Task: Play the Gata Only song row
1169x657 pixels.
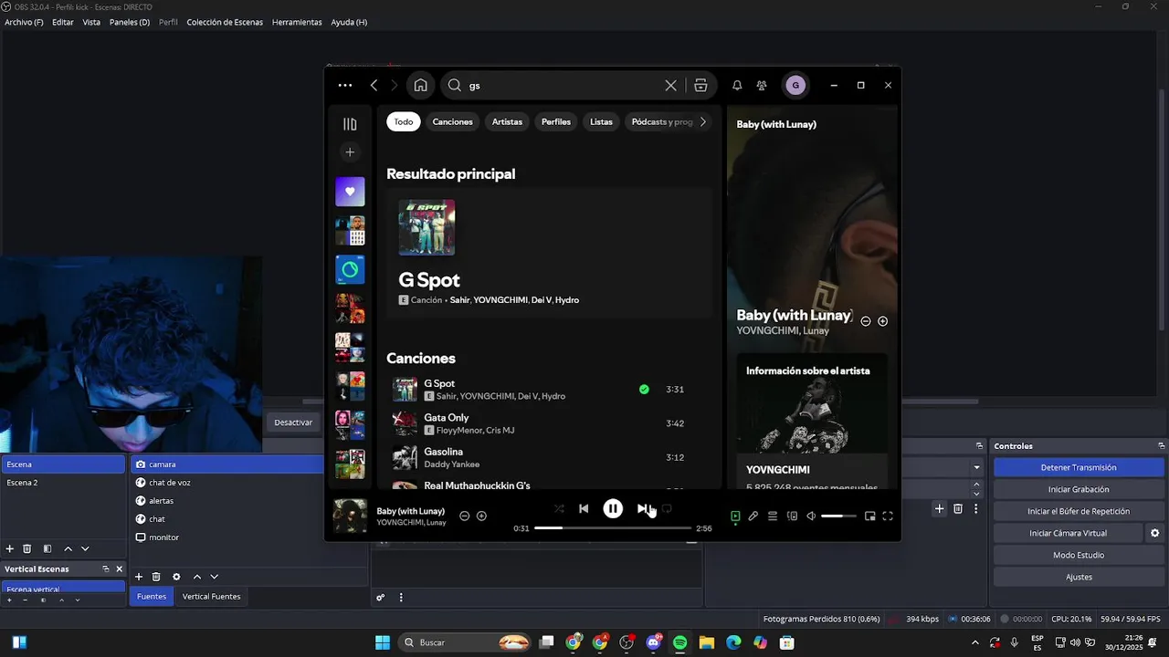Action: 549,423
